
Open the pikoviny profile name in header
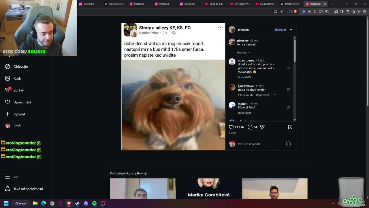point(243,29)
